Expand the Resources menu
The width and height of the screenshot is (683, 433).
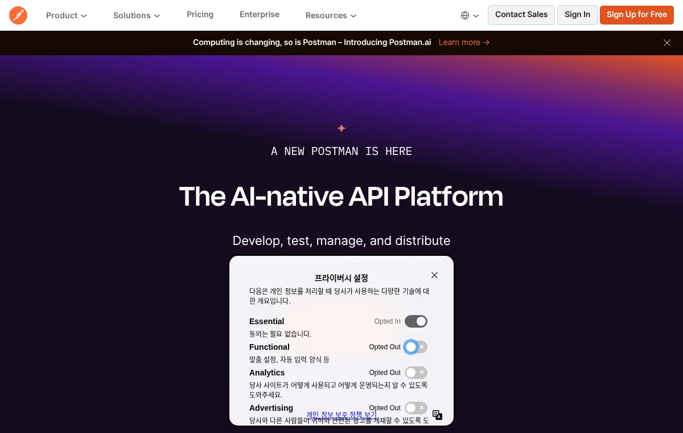pyautogui.click(x=331, y=15)
